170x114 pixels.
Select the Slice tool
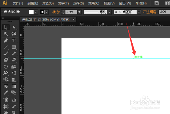14,106
